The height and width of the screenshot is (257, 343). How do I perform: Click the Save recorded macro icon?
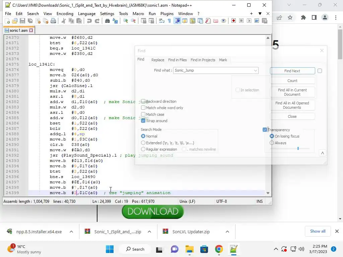[265, 21]
